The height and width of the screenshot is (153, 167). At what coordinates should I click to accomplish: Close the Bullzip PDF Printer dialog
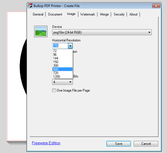(156, 6)
